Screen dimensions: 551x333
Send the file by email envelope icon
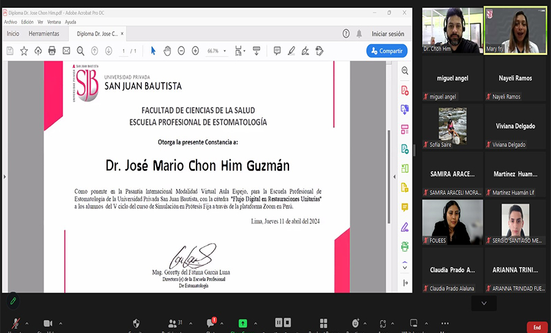pyautogui.click(x=66, y=51)
